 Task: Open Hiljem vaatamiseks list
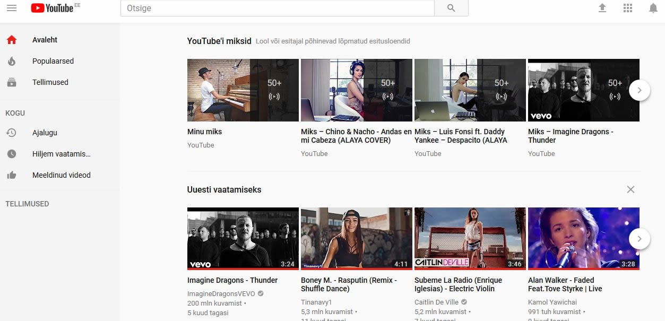click(x=60, y=154)
